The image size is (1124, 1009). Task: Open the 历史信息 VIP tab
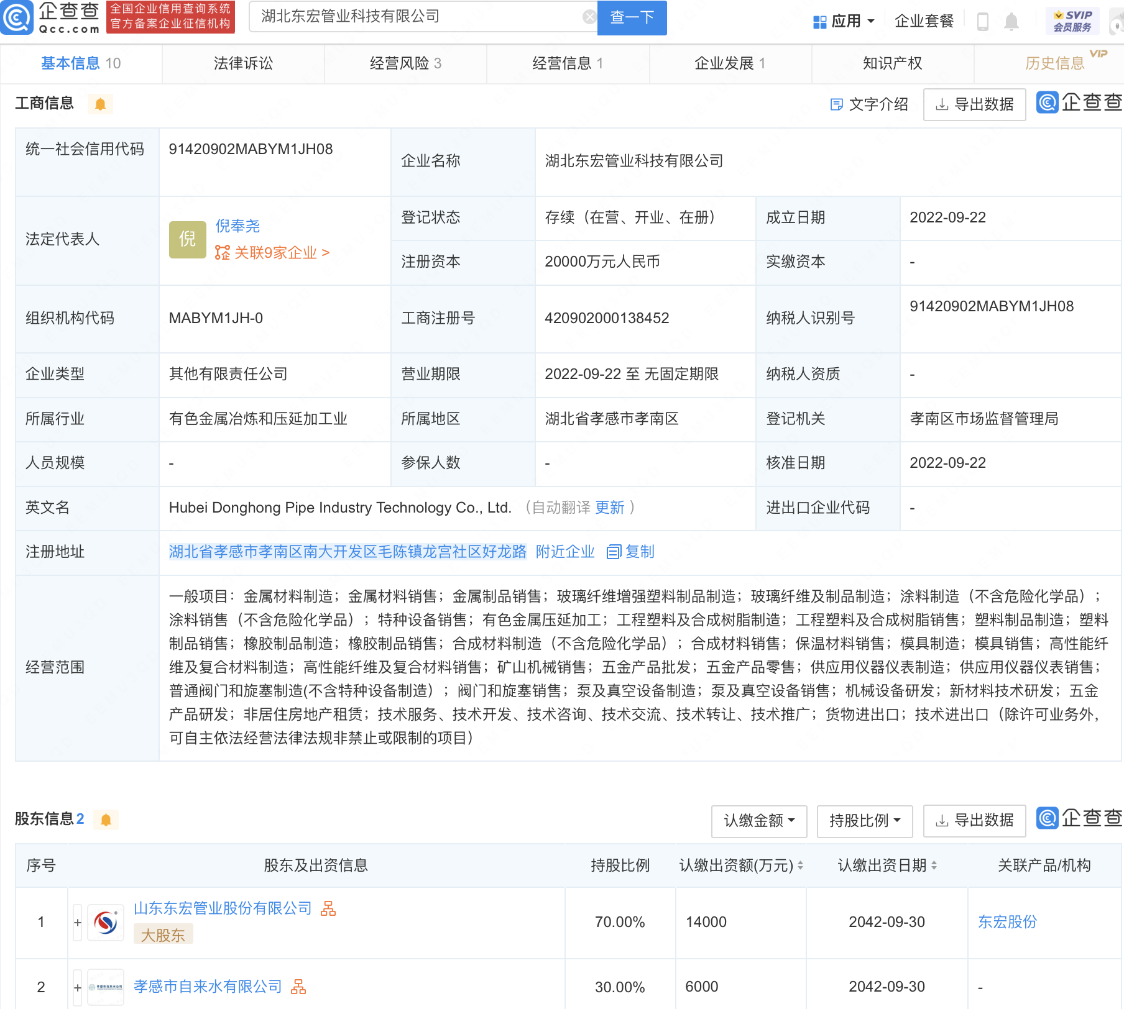(x=1055, y=63)
